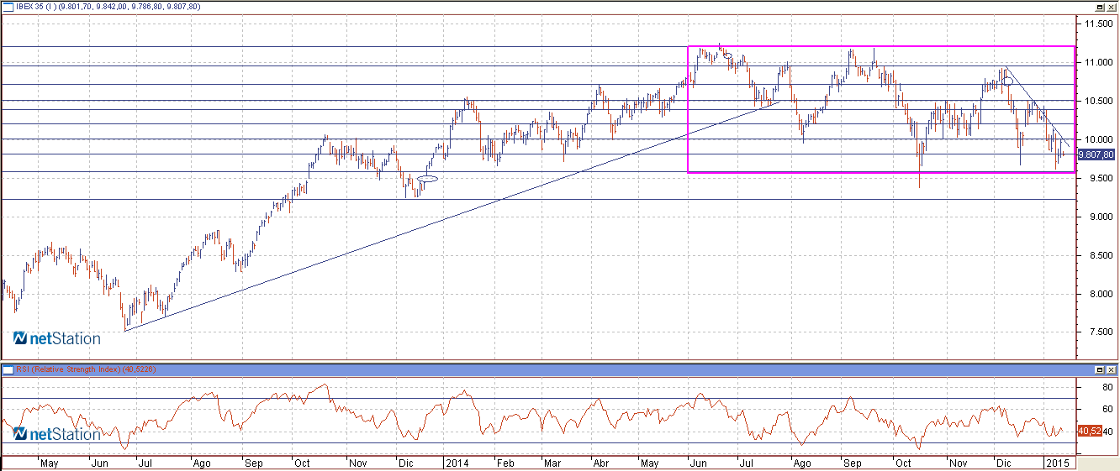Click the Mar month label on time axis

pyautogui.click(x=552, y=463)
